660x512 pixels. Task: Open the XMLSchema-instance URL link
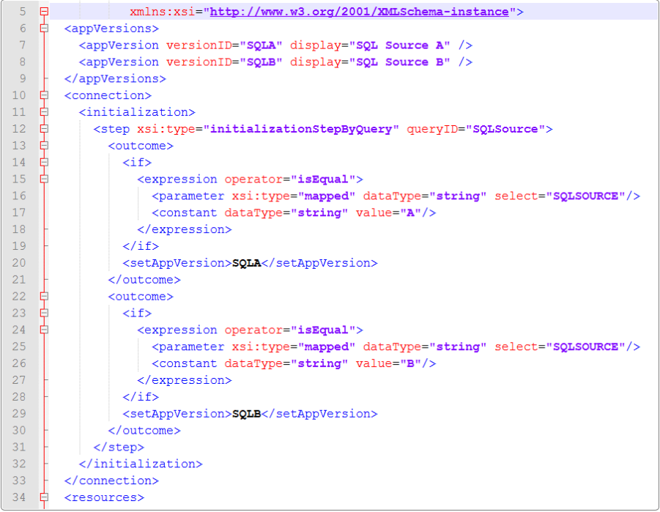coord(359,12)
